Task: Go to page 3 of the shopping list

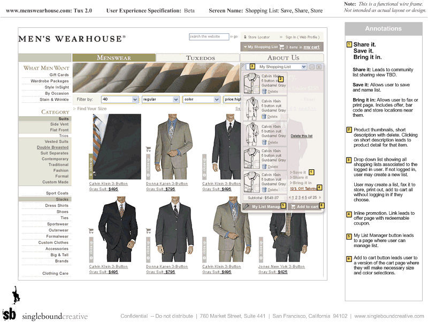Action: coord(300,197)
